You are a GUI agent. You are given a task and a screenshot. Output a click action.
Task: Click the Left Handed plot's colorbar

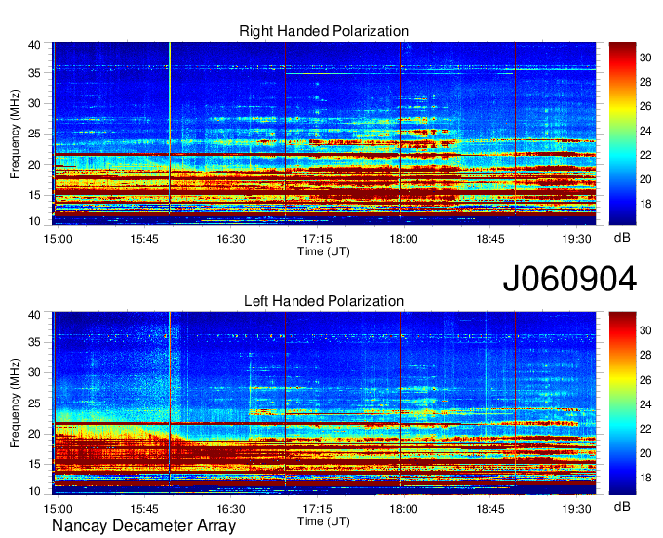622,403
